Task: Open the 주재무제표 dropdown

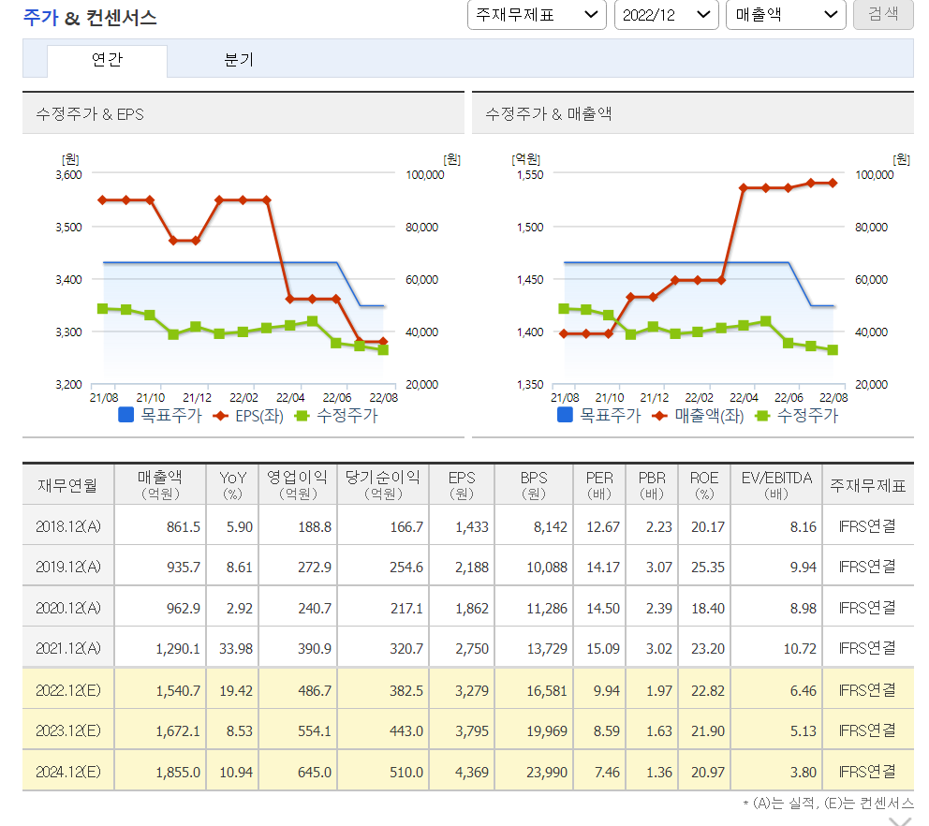Action: point(537,15)
